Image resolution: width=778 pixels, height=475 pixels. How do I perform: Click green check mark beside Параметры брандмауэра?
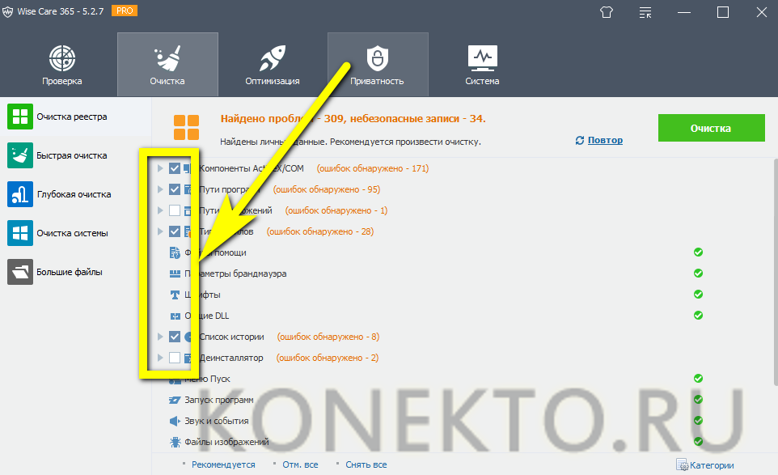pyautogui.click(x=698, y=273)
